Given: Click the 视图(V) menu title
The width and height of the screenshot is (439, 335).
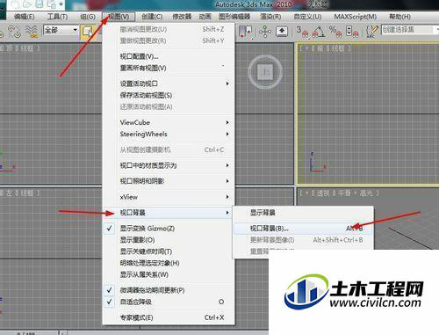Looking at the screenshot, I should click(119, 17).
